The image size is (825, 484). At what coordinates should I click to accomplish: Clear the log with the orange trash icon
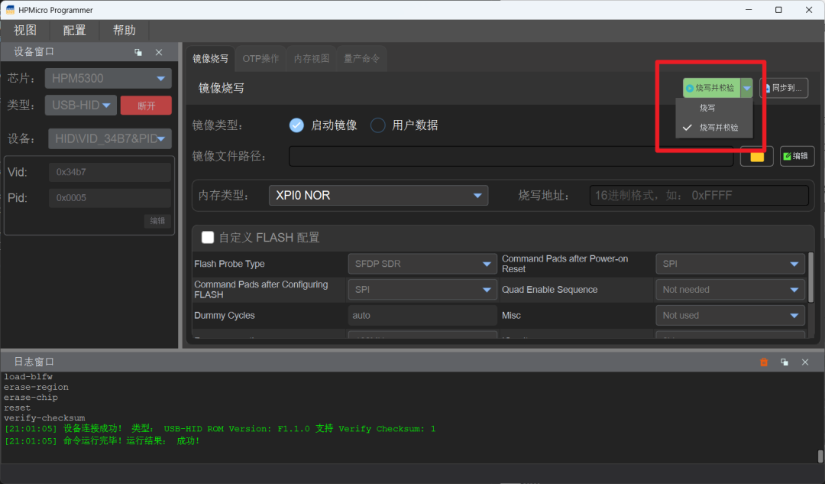pos(764,362)
